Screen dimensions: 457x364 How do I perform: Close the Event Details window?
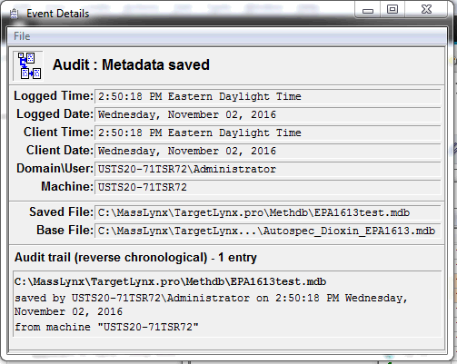tap(426, 10)
